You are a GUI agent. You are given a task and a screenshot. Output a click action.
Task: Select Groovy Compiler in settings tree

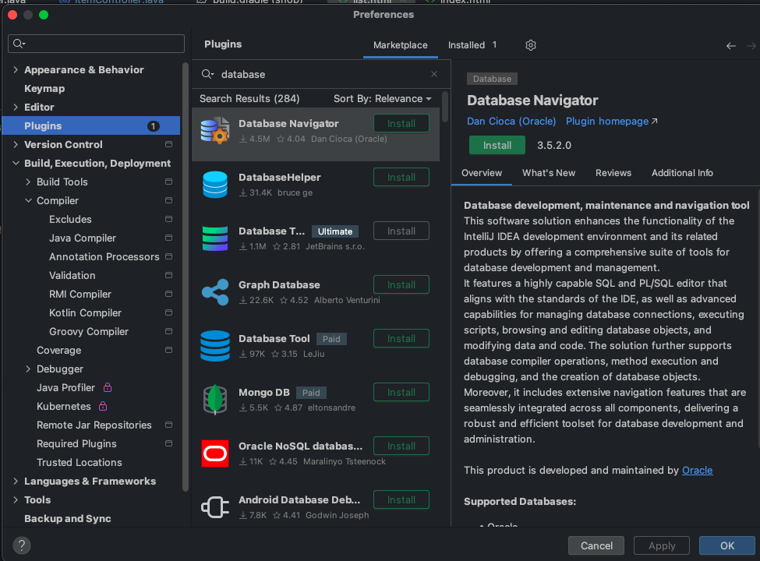[89, 331]
